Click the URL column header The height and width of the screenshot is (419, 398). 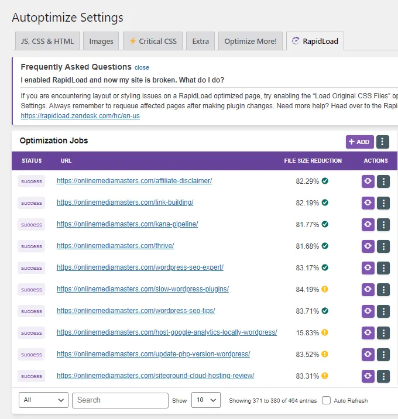point(66,160)
